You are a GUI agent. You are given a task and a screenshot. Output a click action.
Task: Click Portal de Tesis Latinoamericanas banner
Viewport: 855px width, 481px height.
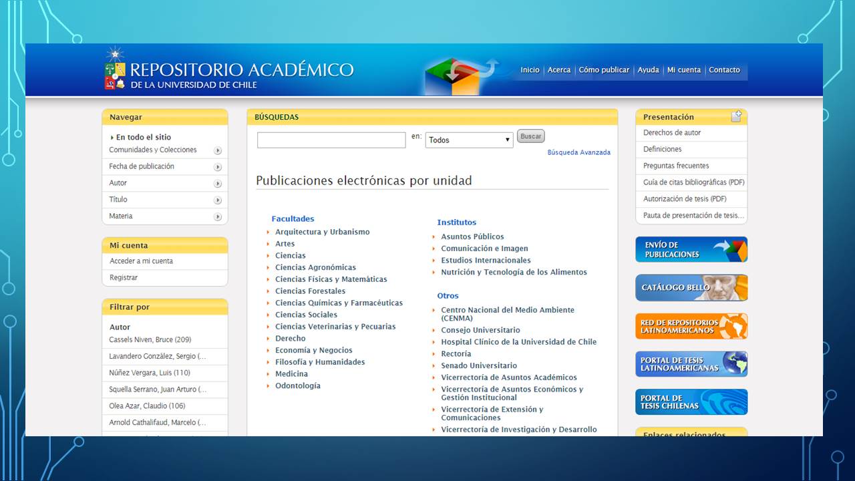691,364
